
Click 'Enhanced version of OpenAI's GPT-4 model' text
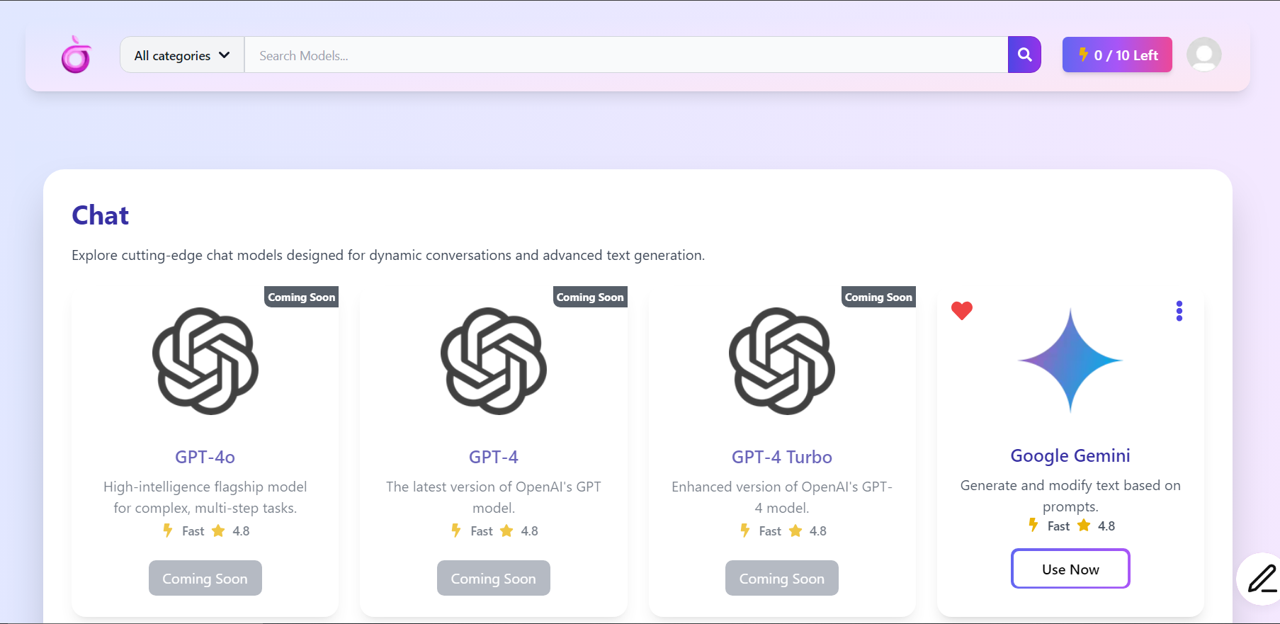(782, 497)
